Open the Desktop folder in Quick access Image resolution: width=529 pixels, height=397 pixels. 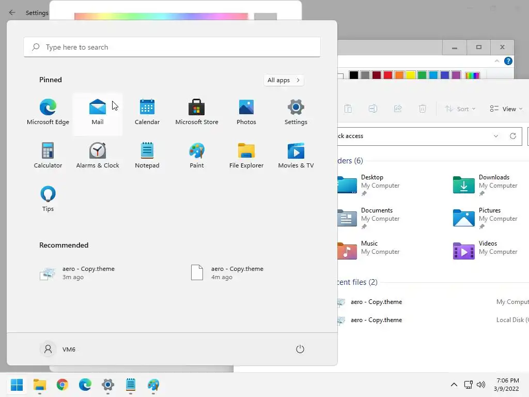(369, 185)
